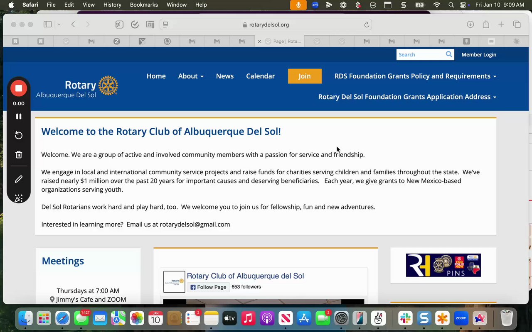Click the "653 followers" text
This screenshot has width=532, height=332.
[x=246, y=287]
